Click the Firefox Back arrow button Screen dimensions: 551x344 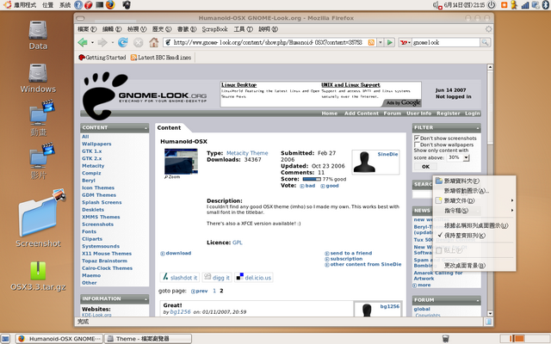[x=83, y=42]
